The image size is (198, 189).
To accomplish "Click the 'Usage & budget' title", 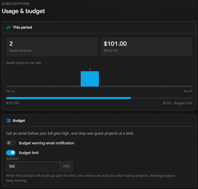I will click(x=23, y=11).
